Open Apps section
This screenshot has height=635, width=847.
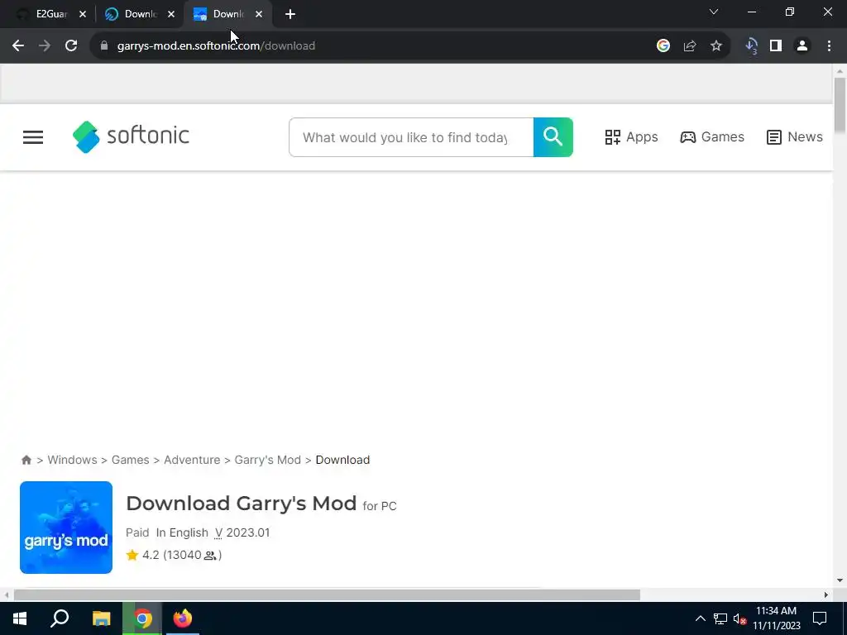[631, 137]
